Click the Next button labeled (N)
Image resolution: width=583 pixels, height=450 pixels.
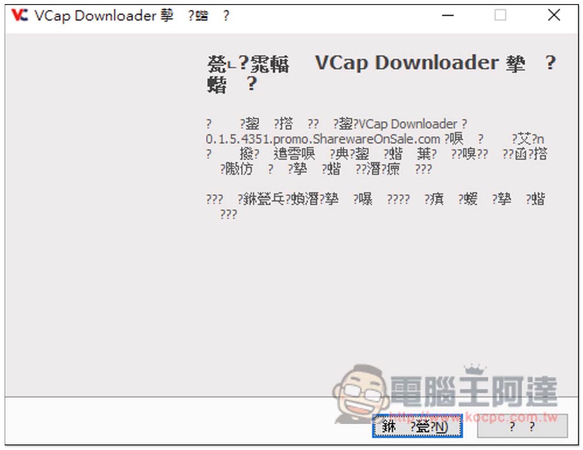(x=417, y=426)
